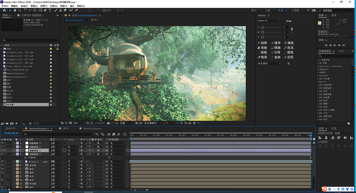Click the mountains logo in Motion2 panel

(x=288, y=21)
